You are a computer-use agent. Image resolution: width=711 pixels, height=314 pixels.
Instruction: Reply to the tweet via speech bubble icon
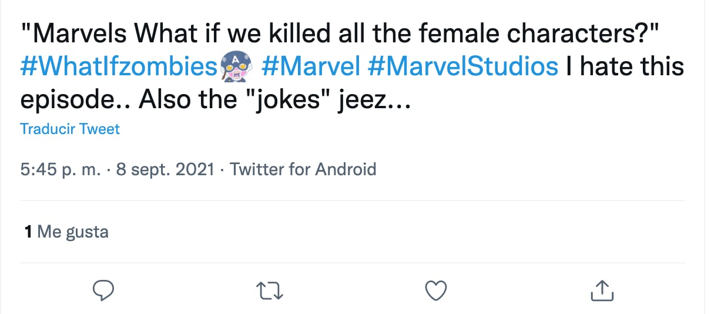click(103, 290)
